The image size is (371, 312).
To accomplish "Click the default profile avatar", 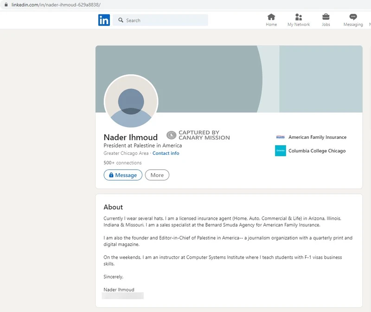I will point(131,102).
